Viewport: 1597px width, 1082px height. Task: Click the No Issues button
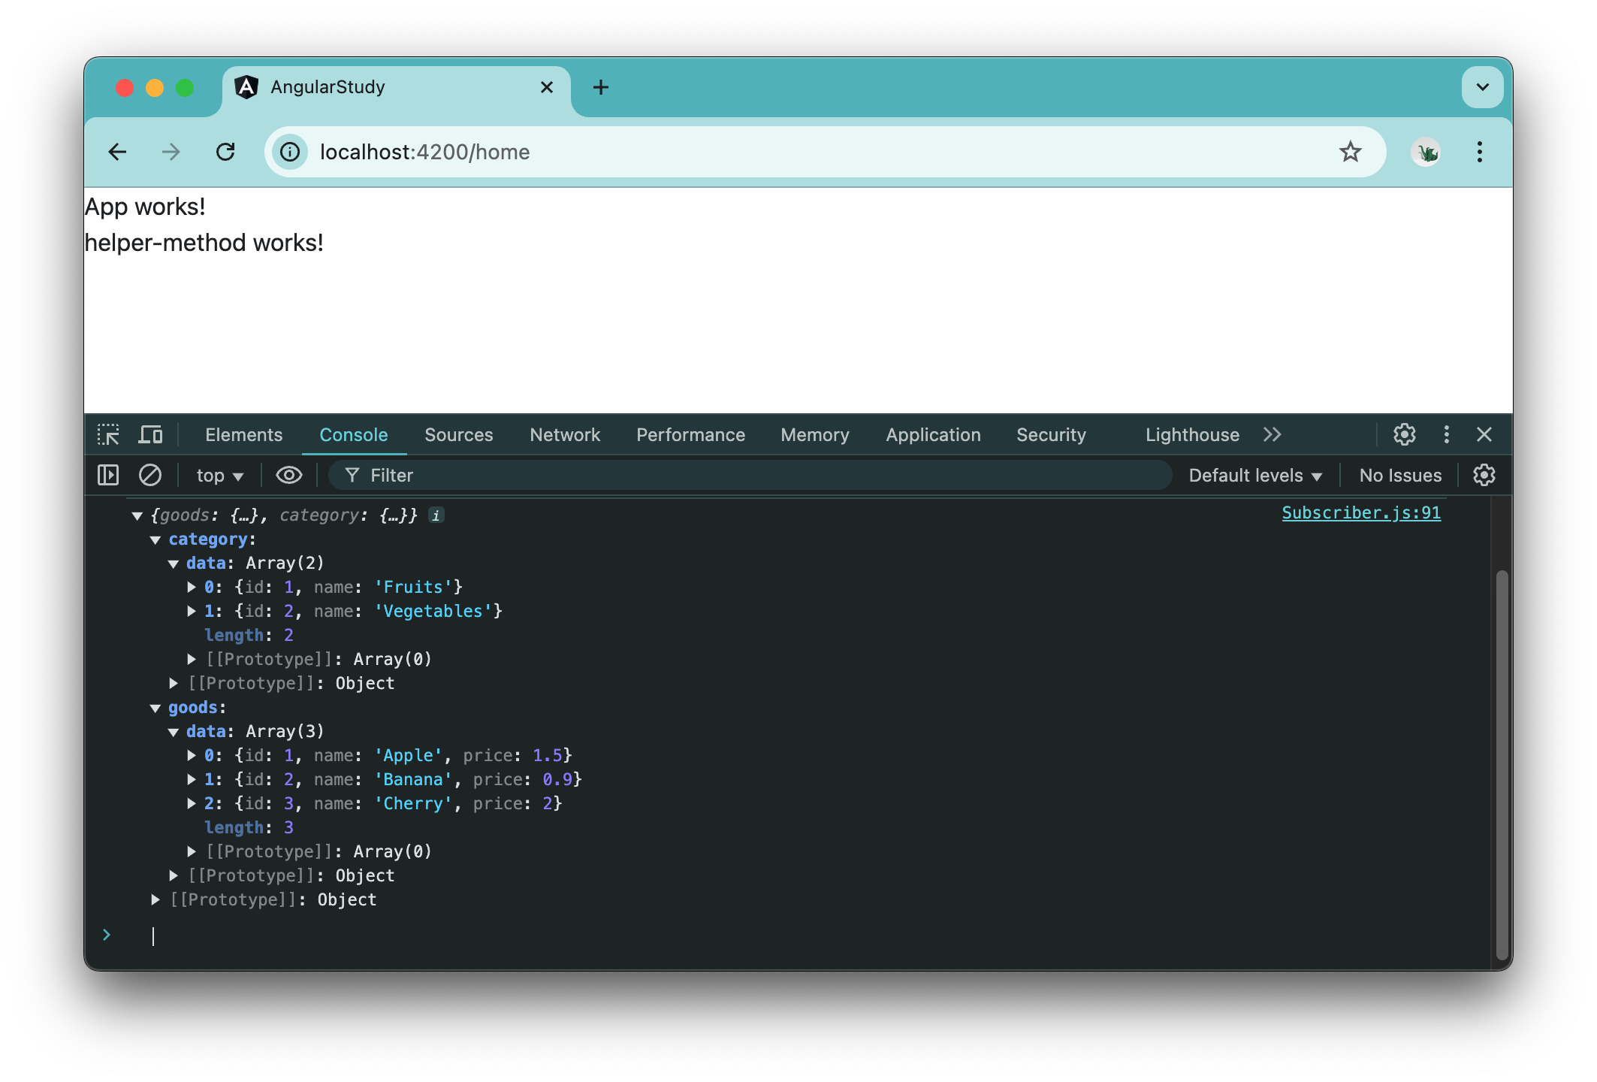coord(1399,475)
